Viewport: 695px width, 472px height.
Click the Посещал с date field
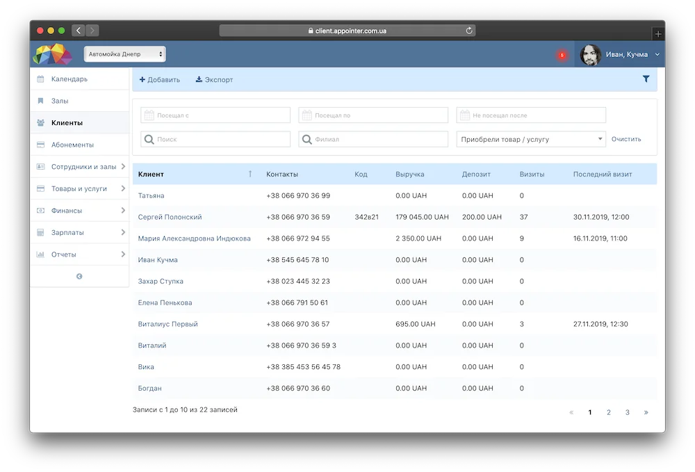[x=215, y=115]
